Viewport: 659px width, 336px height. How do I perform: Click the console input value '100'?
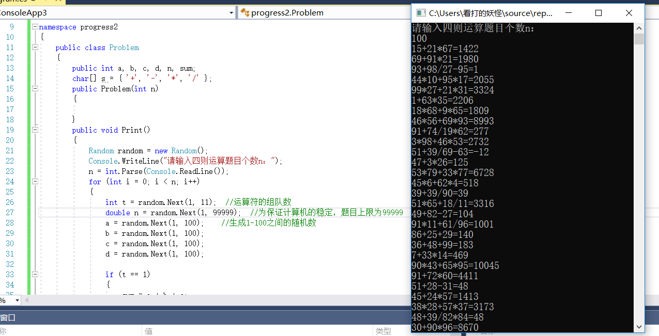pyautogui.click(x=420, y=39)
